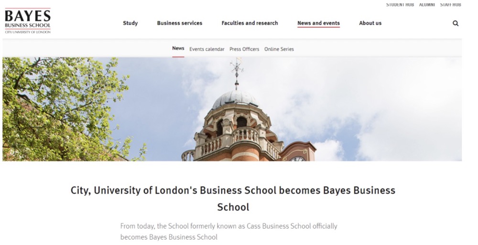Open Faculties and research menu

[x=250, y=23]
